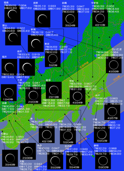124x171 pixels.
Task: Select the Mito eclipse image showing 4分57秒
Action: (x=112, y=111)
